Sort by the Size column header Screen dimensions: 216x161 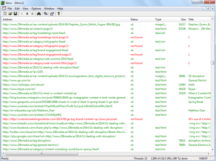pyautogui.click(x=178, y=20)
